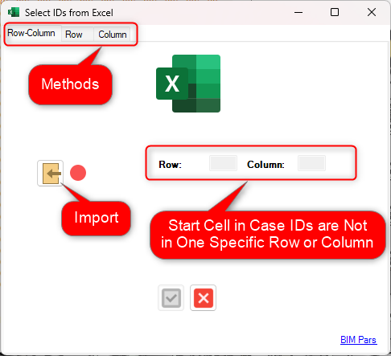This screenshot has width=391, height=356.
Task: Click the red circle status indicator
Action: tap(78, 173)
